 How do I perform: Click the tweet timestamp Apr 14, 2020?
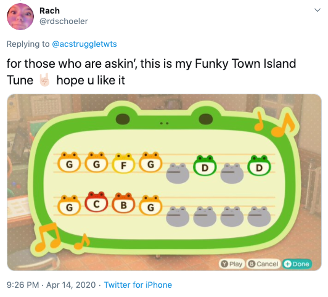click(71, 285)
